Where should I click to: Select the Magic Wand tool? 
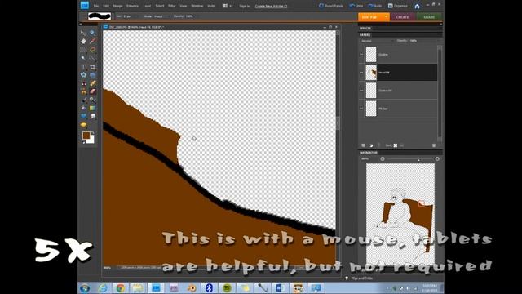pyautogui.click(x=83, y=58)
